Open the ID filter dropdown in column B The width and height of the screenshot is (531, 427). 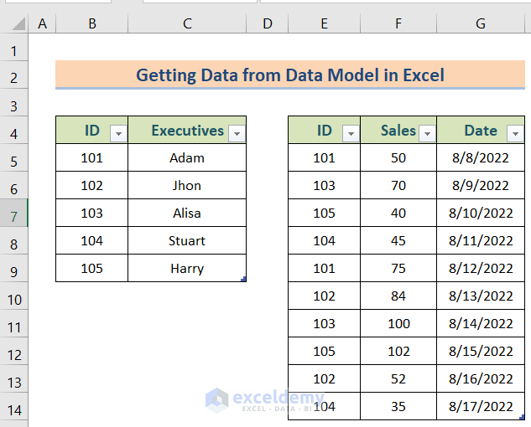[x=118, y=133]
